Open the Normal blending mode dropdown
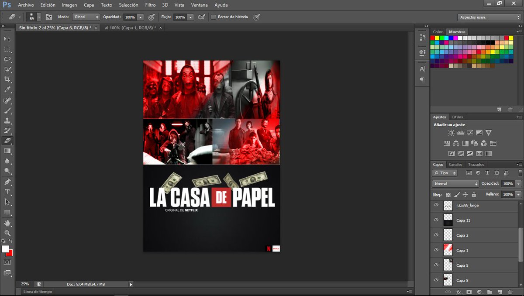Image resolution: width=524 pixels, height=296 pixels. coord(455,183)
